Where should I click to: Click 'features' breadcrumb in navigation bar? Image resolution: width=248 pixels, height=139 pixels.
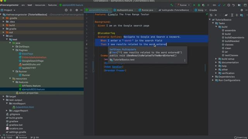[52, 5]
